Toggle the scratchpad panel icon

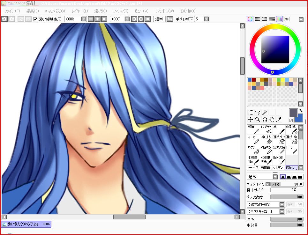tap(287, 19)
